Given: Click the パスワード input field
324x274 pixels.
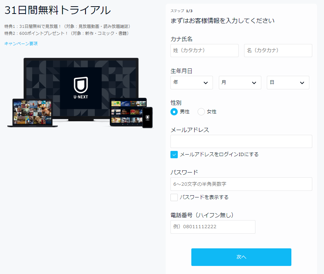Looking at the screenshot, I should (241, 184).
